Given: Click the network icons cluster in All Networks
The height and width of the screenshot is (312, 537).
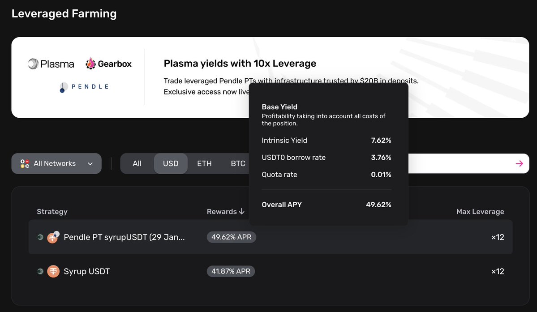Looking at the screenshot, I should pos(25,164).
